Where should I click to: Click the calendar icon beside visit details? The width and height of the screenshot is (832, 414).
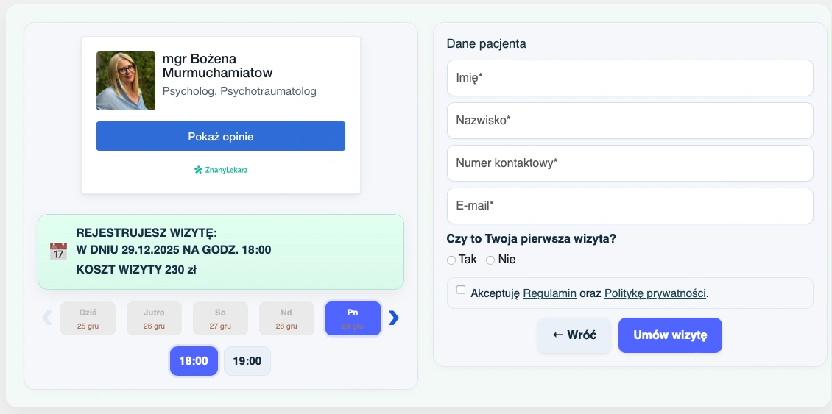58,251
